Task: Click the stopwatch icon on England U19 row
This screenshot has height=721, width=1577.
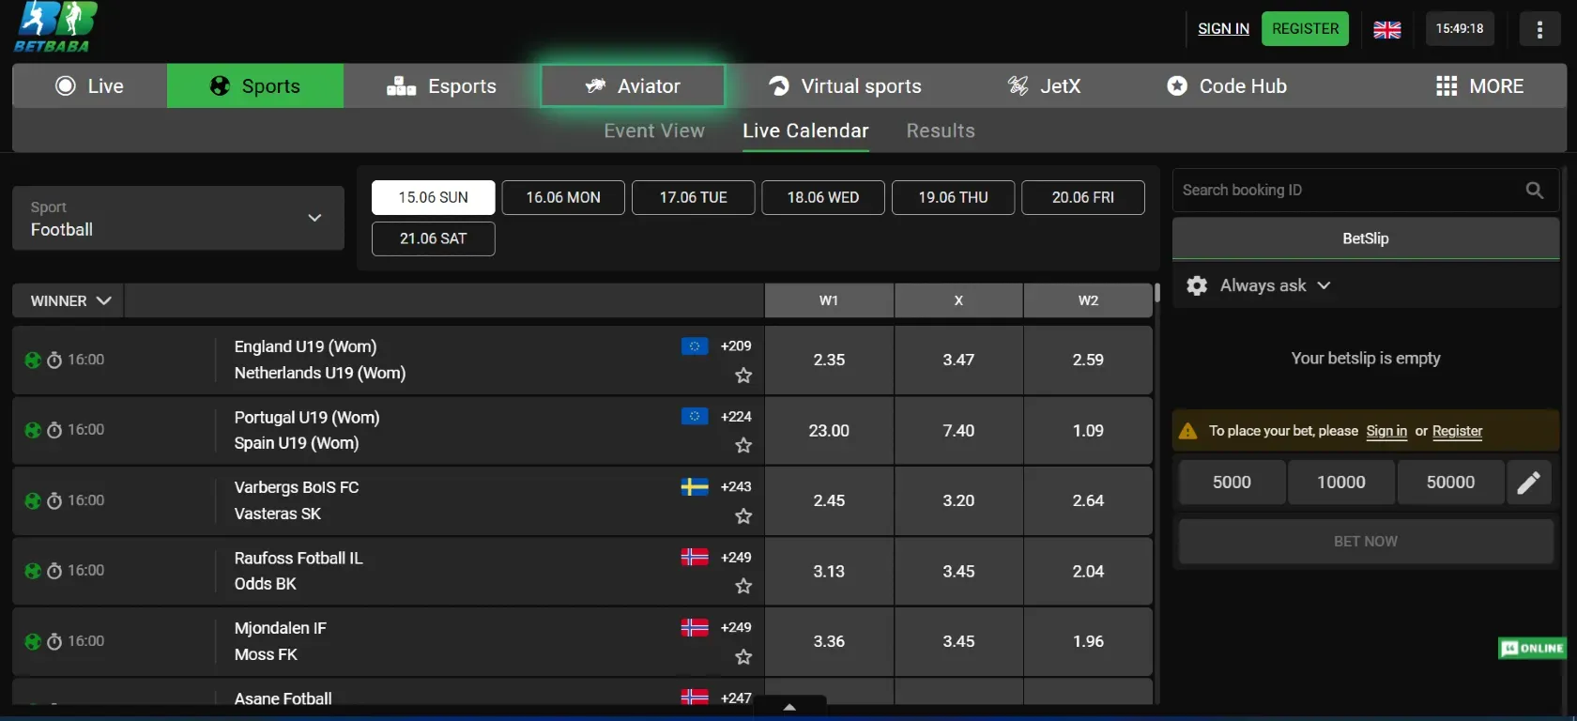Action: click(x=54, y=360)
